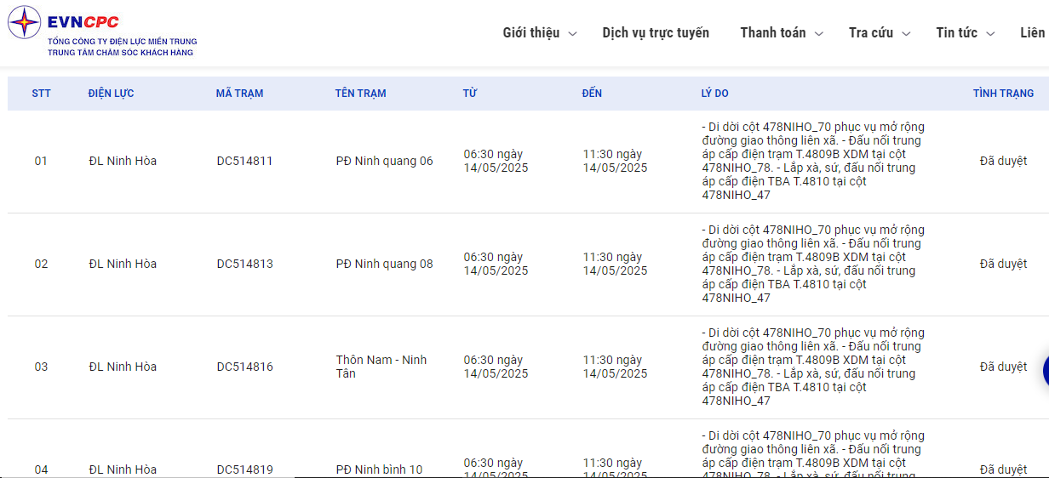Screen dimensions: 1049x478
Task: Click the EVNCPC logo emblem
Action: 25,22
